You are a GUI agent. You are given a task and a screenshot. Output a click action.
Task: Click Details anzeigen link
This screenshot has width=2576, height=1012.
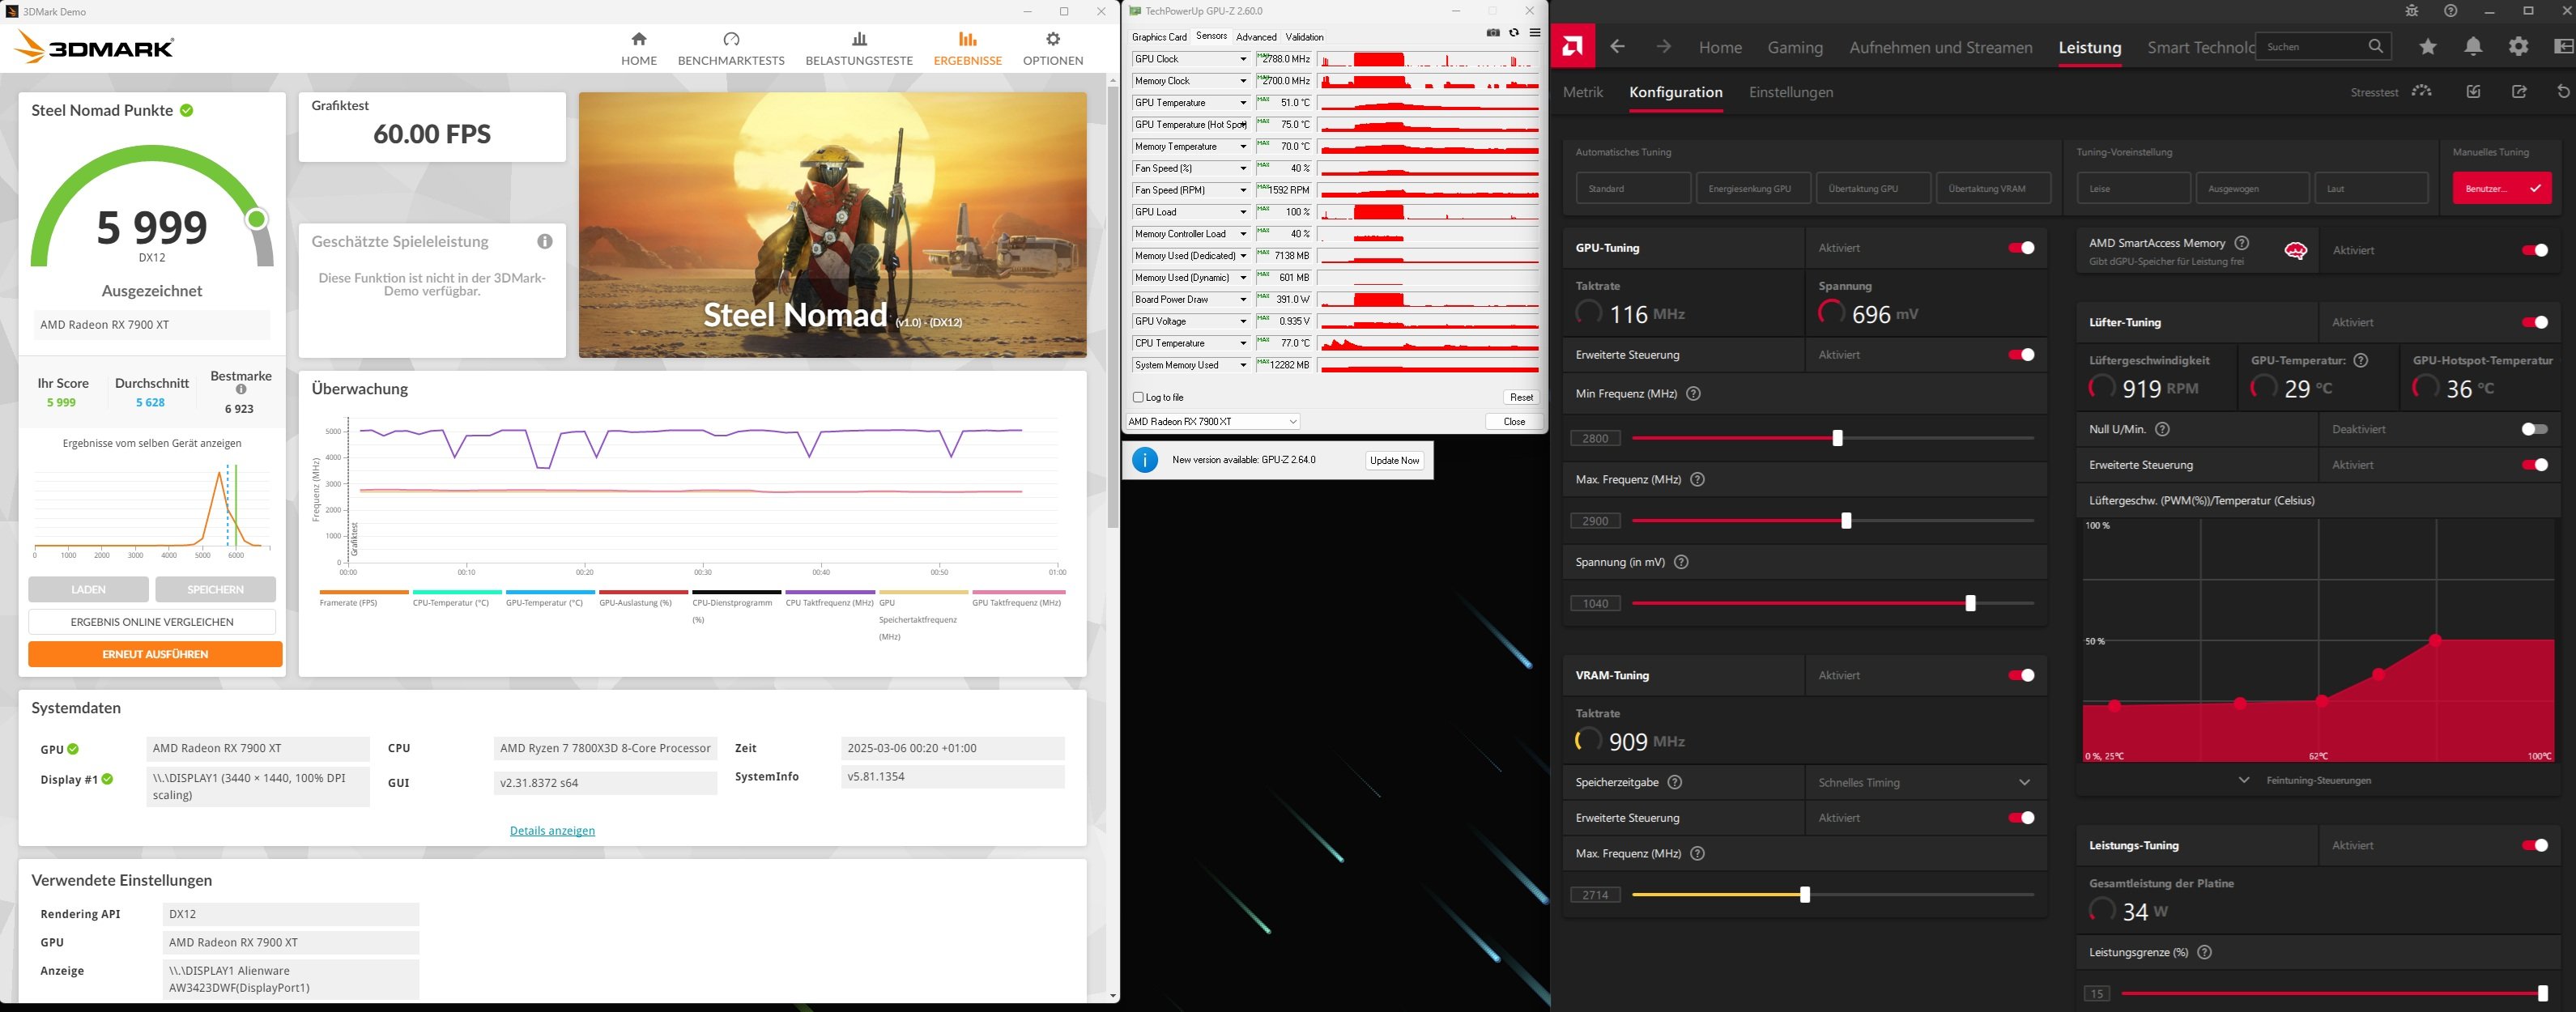[x=552, y=831]
